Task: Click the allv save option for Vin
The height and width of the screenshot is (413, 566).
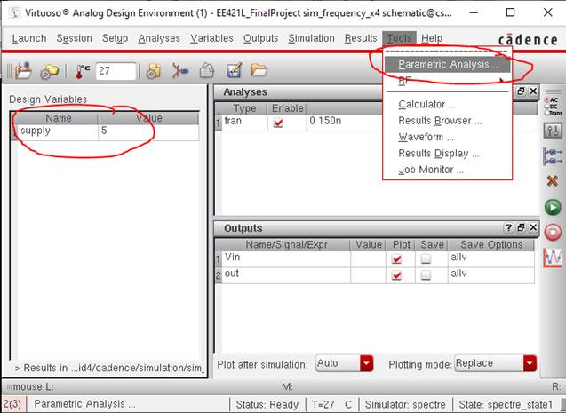Action: tap(490, 258)
